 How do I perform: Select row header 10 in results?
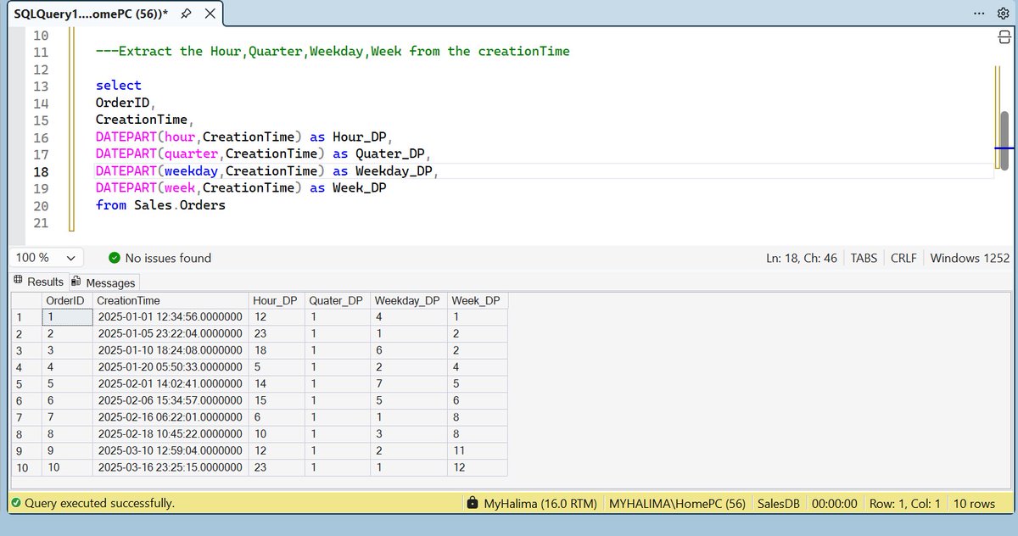tap(25, 467)
